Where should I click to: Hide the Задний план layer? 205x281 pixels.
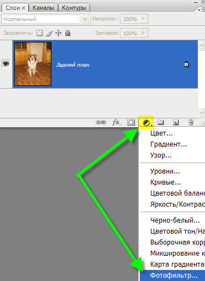coord(6,64)
